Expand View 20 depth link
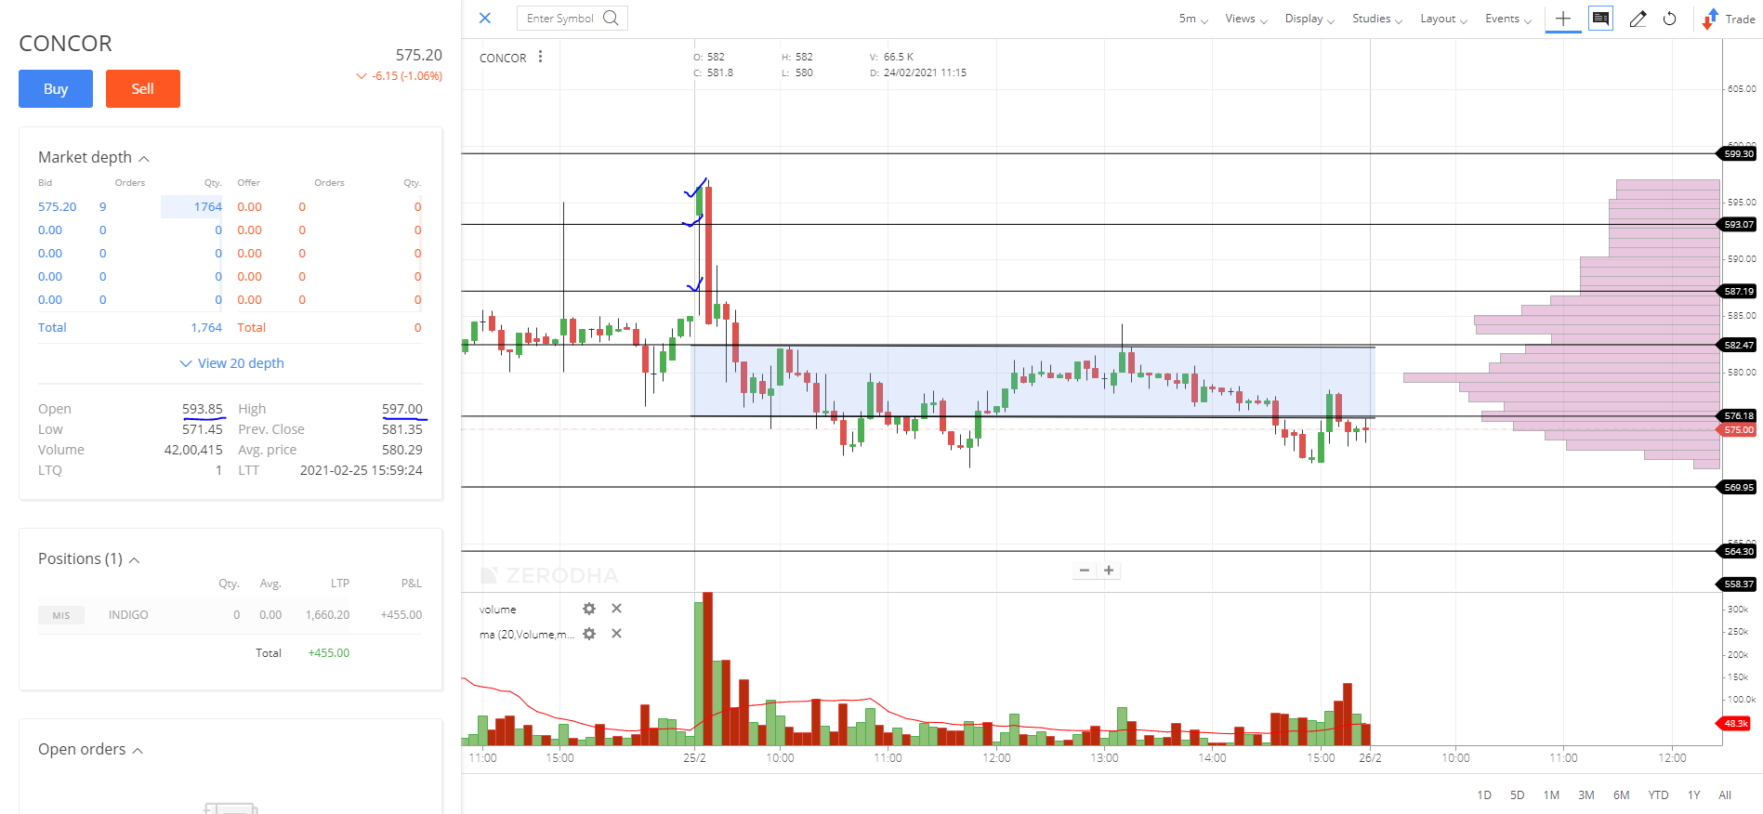The height and width of the screenshot is (814, 1763). pos(231,363)
